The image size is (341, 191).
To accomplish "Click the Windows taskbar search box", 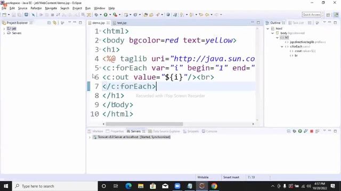I will (55, 186).
